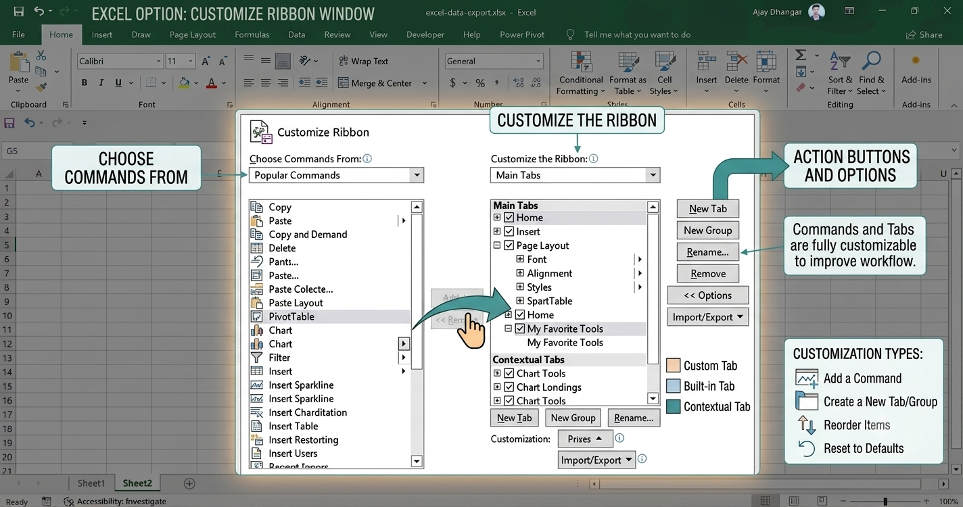The width and height of the screenshot is (963, 507).
Task: Open the Prises dropdown beside Customization
Action: tap(585, 439)
